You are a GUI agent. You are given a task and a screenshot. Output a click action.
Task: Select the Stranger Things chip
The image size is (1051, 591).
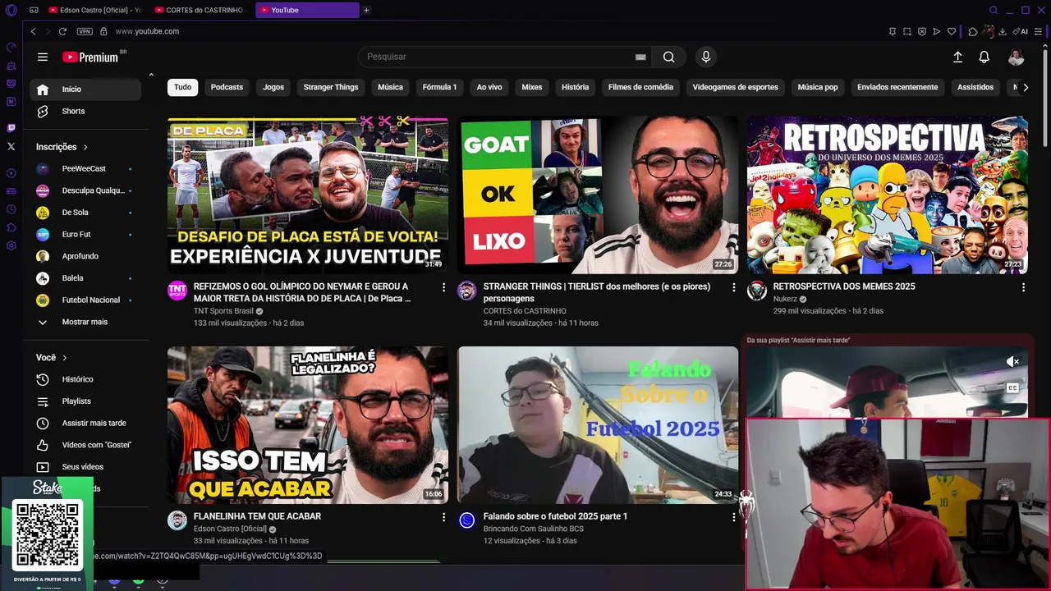(331, 87)
